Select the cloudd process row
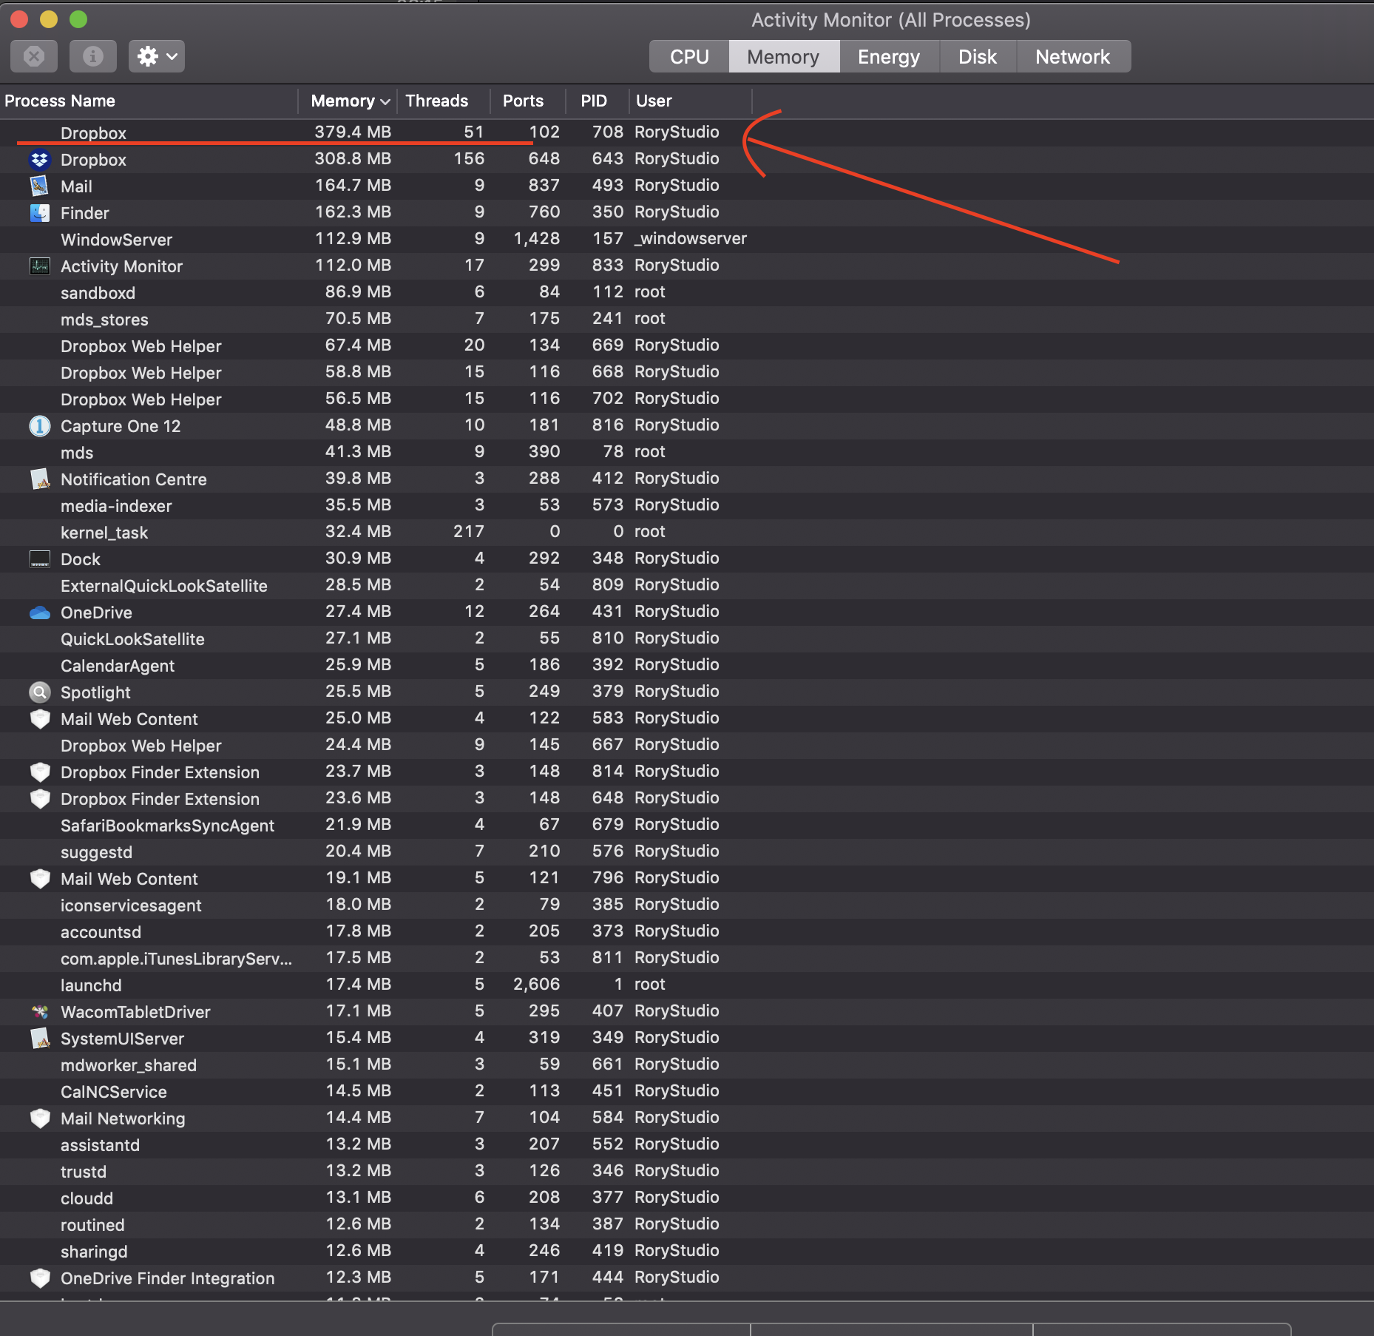1374x1336 pixels. point(687,1198)
